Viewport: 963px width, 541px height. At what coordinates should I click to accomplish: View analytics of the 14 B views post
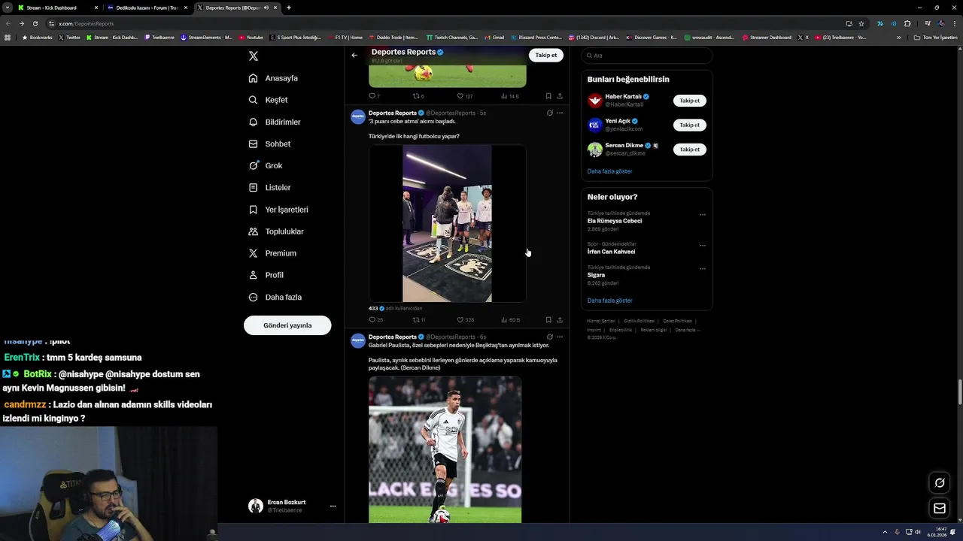coord(510,96)
